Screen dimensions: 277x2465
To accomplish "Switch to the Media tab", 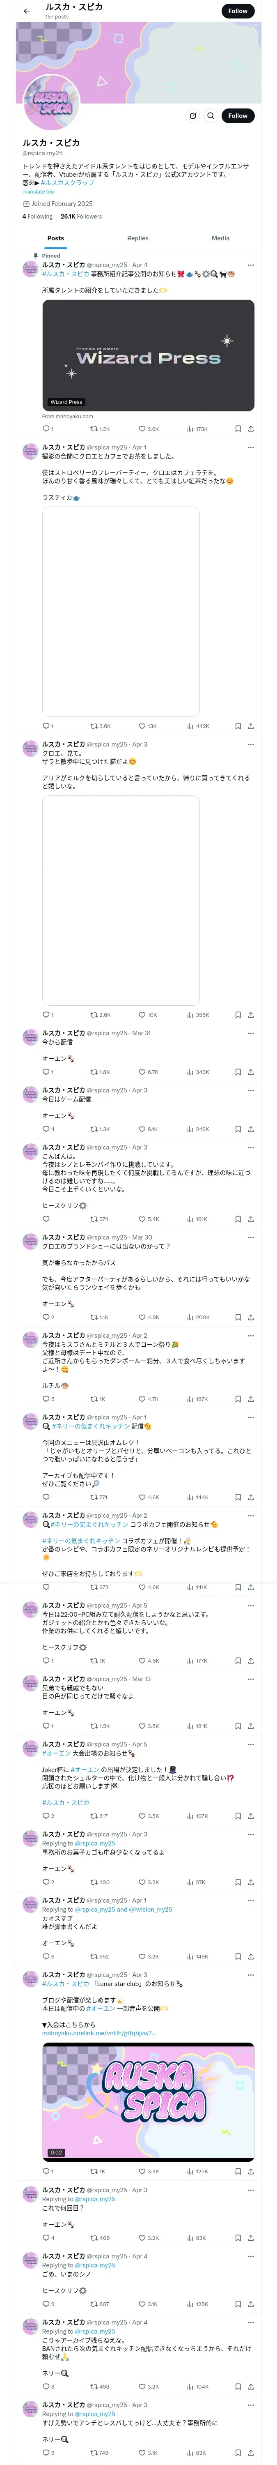I will 221,238.
